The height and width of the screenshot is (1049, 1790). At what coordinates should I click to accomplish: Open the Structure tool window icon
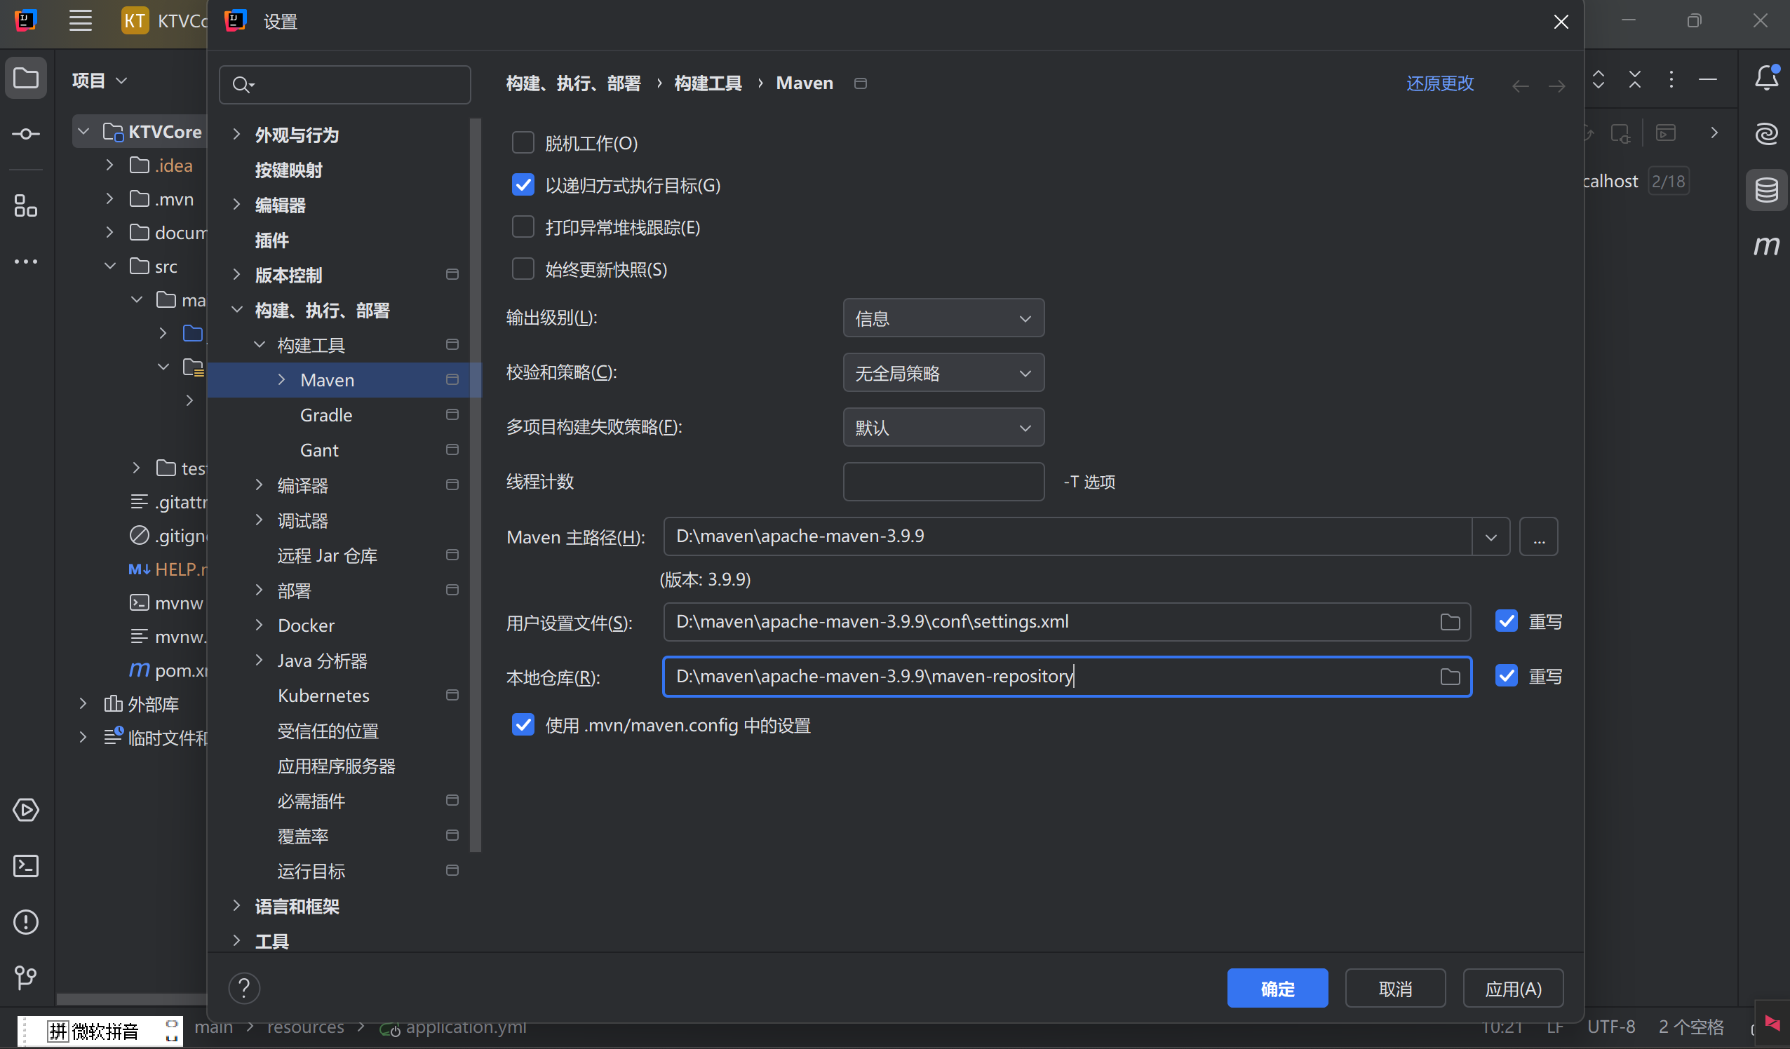pos(26,206)
